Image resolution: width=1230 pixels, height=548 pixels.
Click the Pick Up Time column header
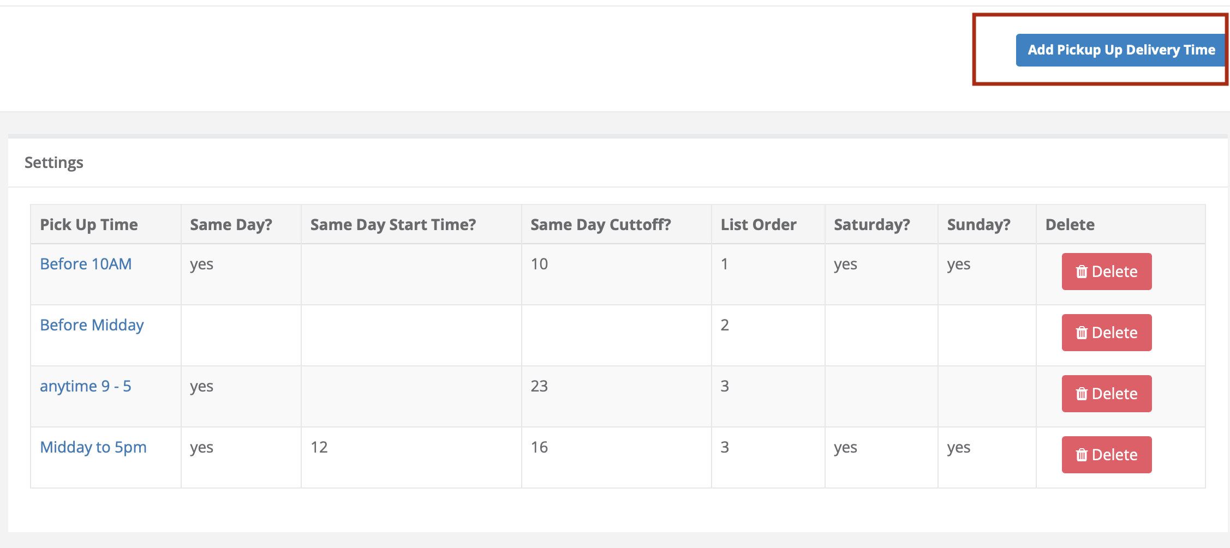pyautogui.click(x=89, y=225)
